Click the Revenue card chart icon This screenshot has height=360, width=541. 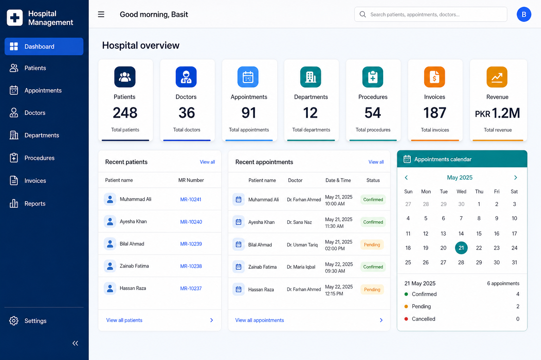pyautogui.click(x=497, y=77)
